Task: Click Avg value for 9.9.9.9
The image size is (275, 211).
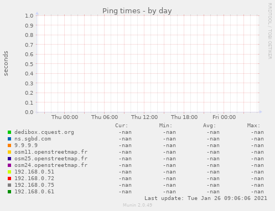Action: coord(213,145)
